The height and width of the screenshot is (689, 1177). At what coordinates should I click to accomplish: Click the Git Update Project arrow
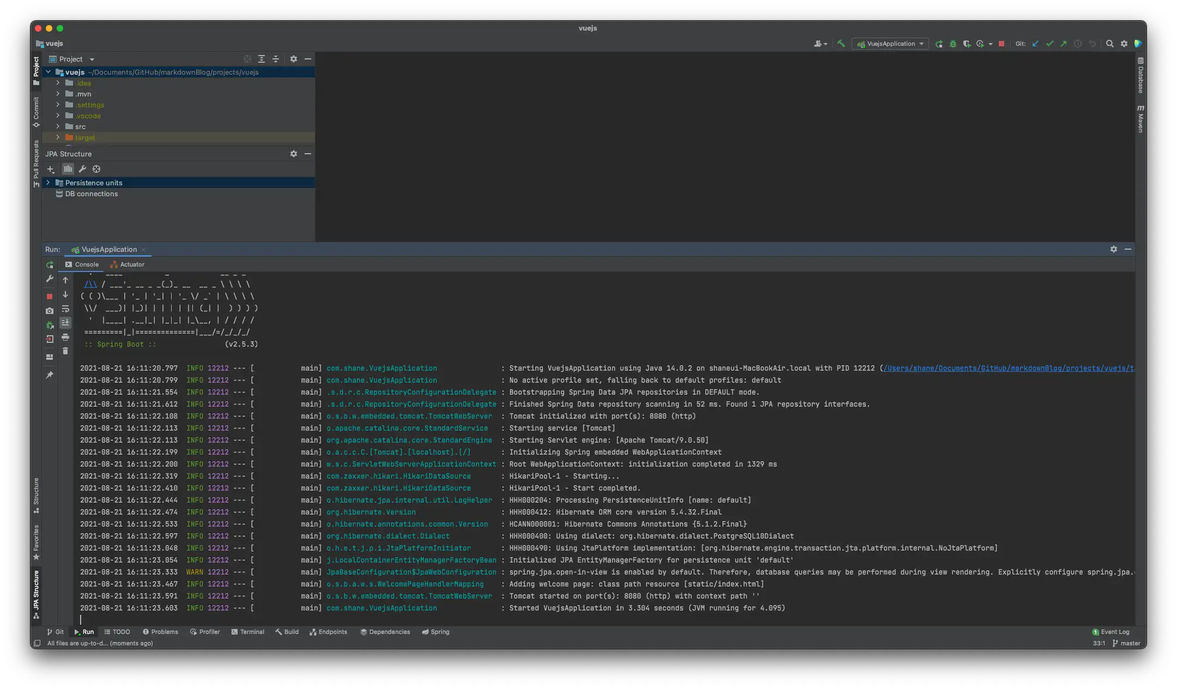coord(1035,44)
